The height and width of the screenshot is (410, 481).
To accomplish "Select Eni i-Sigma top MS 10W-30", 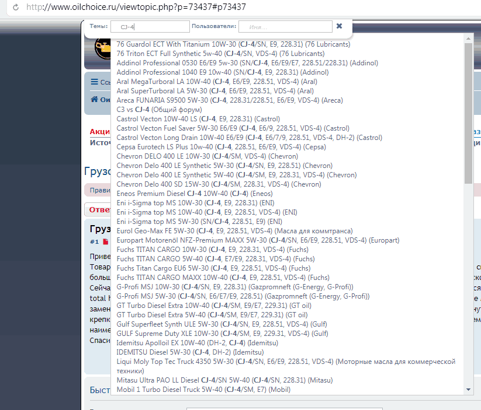I will point(195,203).
